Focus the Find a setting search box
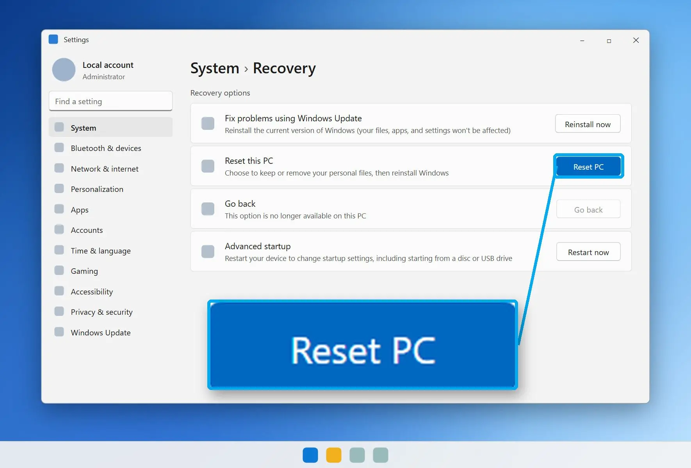Image resolution: width=691 pixels, height=468 pixels. (x=110, y=101)
